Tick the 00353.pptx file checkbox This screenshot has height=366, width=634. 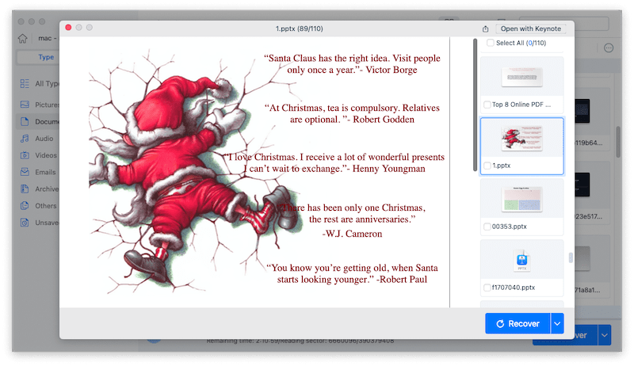(487, 227)
